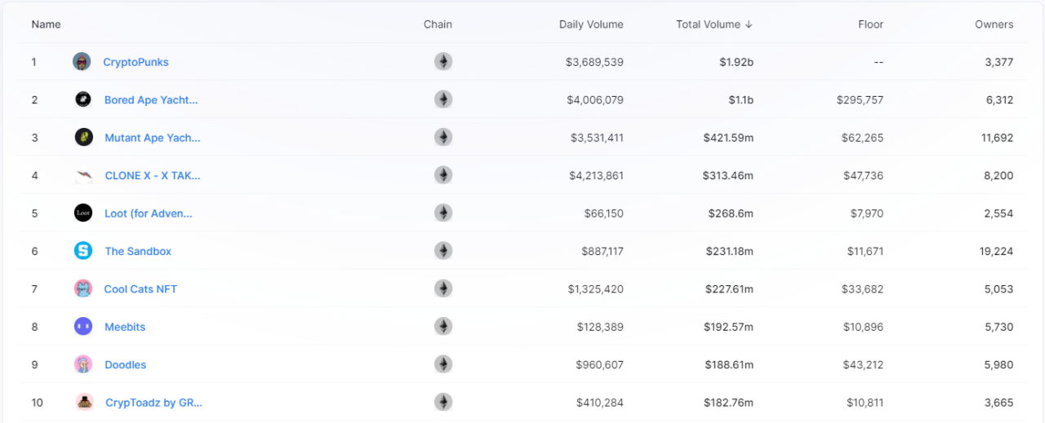
Task: Select owners count 19,224
Action: [x=996, y=251]
